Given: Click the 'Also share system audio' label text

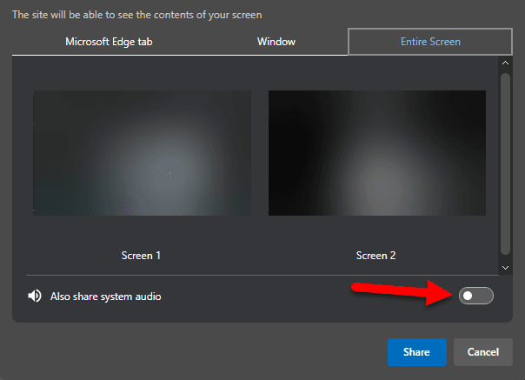Looking at the screenshot, I should point(106,297).
